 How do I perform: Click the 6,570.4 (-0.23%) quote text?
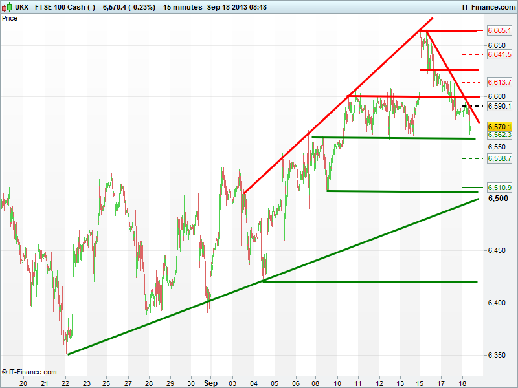(129, 7)
